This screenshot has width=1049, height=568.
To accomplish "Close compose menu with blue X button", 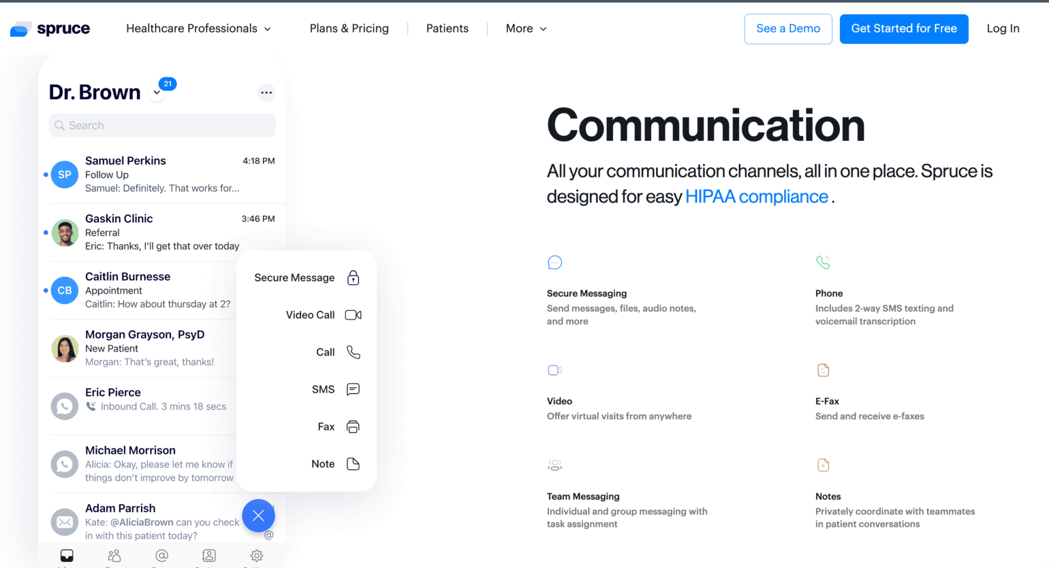I will pos(258,516).
